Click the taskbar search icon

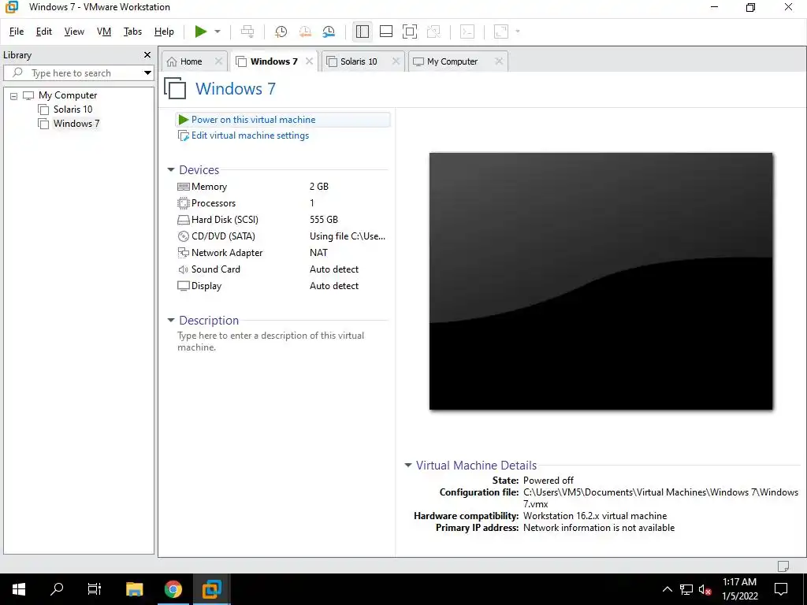tap(57, 589)
